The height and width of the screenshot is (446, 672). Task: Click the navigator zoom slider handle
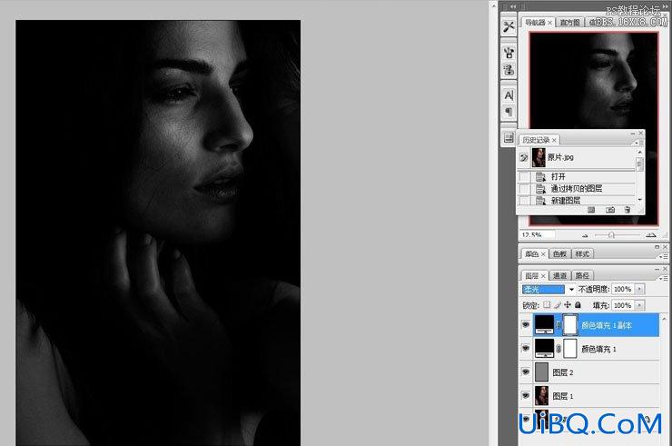611,235
